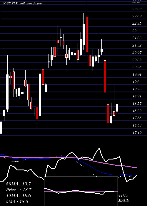This screenshot has height=206, width=147.
Task: Click the tallest red candlestick near the 22.69 level
Action: point(87,34)
